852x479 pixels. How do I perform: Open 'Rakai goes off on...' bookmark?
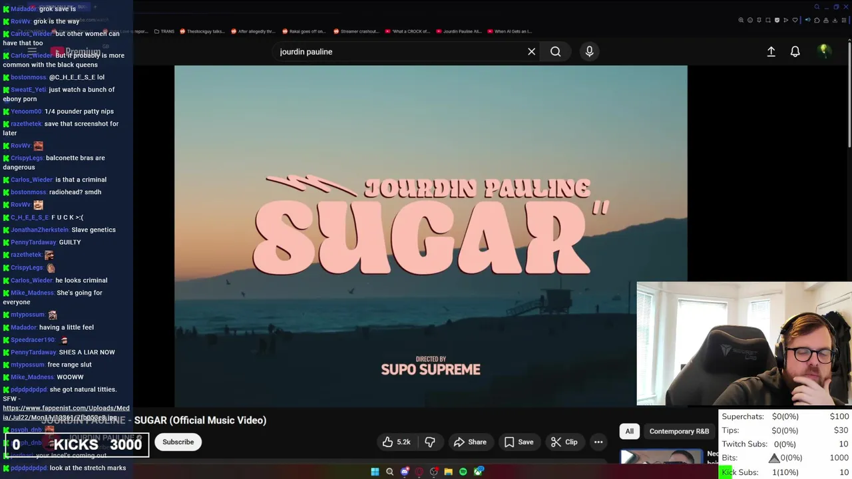(x=304, y=31)
